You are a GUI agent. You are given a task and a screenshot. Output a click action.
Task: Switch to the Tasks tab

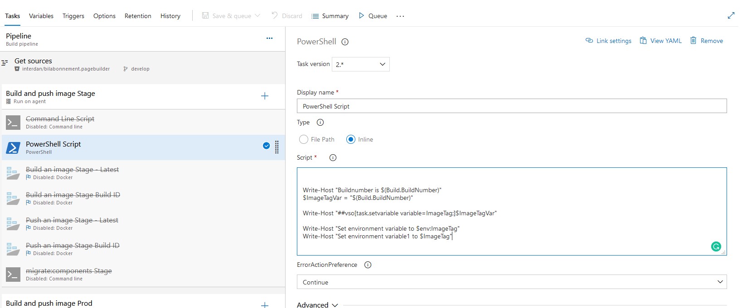pyautogui.click(x=12, y=16)
